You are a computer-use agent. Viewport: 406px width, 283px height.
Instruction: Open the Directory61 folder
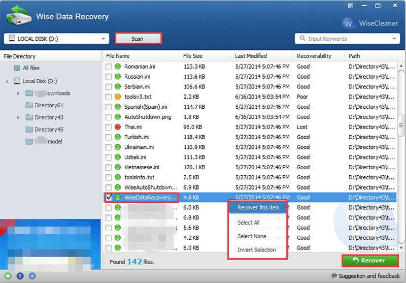point(49,105)
